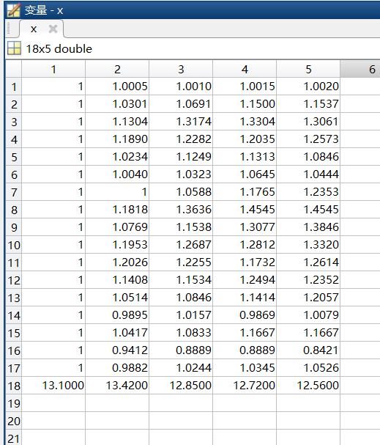Select column header 1
Image resolution: width=380 pixels, height=445 pixels.
tap(53, 69)
